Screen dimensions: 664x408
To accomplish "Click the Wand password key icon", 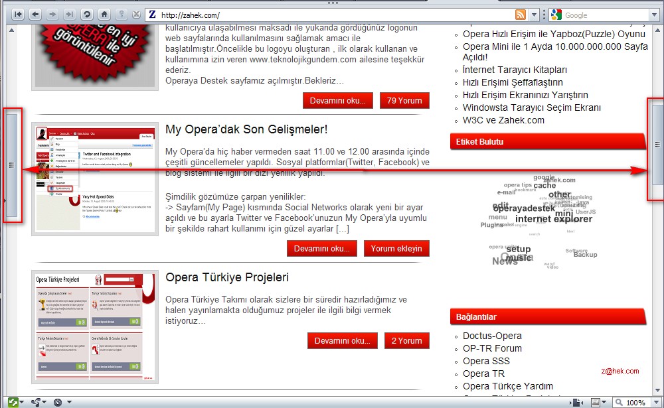I will click(121, 15).
